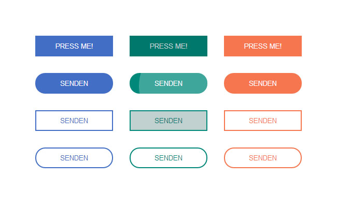This screenshot has width=337, height=207.
Task: Click the filled blue pill SENDEN button
Action: point(74,83)
